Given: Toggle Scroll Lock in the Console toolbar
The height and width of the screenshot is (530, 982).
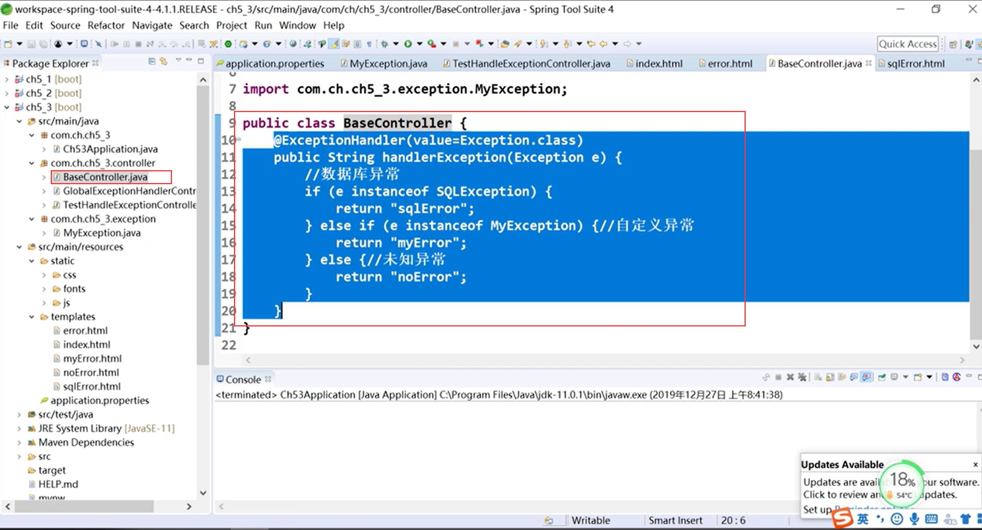Looking at the screenshot, I should click(830, 377).
